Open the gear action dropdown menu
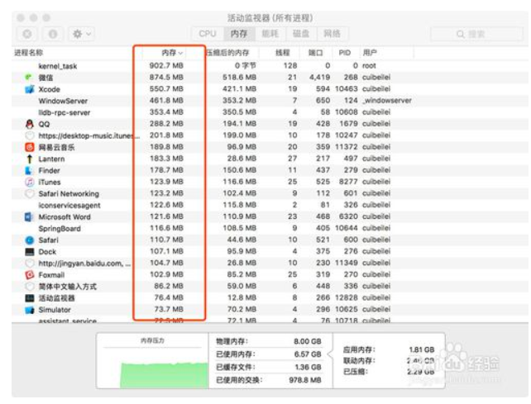 pyautogui.click(x=81, y=34)
